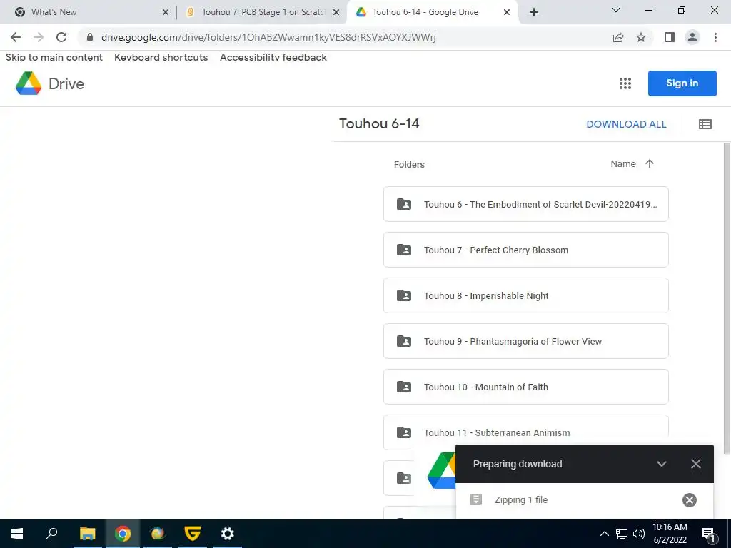The image size is (731, 548).
Task: Open Keyboard shortcuts link
Action: (161, 57)
